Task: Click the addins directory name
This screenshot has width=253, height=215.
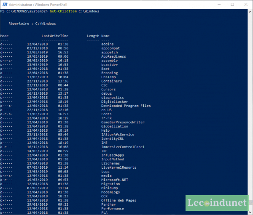Action: coord(108,44)
